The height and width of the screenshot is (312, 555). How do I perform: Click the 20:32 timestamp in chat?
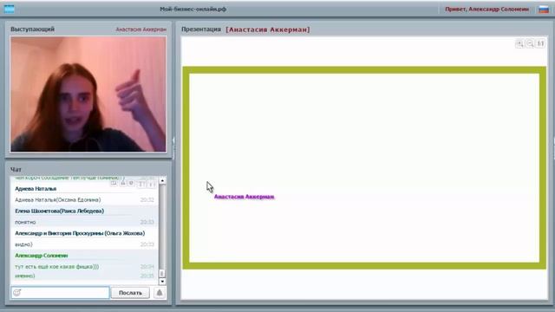pyautogui.click(x=147, y=200)
